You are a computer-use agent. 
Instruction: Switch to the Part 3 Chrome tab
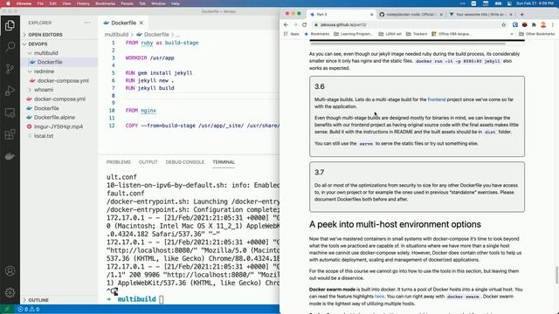pos(341,15)
